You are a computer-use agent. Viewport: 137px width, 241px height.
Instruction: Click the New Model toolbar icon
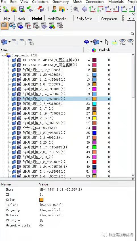pyautogui.click(x=6, y=9)
